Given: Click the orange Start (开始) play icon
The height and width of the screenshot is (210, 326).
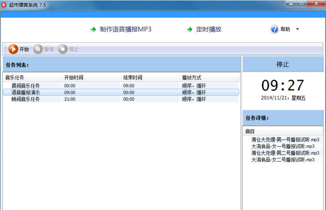Looking at the screenshot, I should pos(13,49).
